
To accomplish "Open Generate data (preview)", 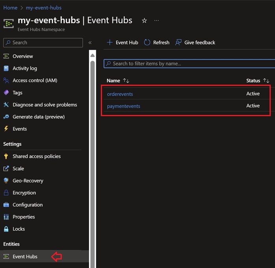I will (x=39, y=117).
